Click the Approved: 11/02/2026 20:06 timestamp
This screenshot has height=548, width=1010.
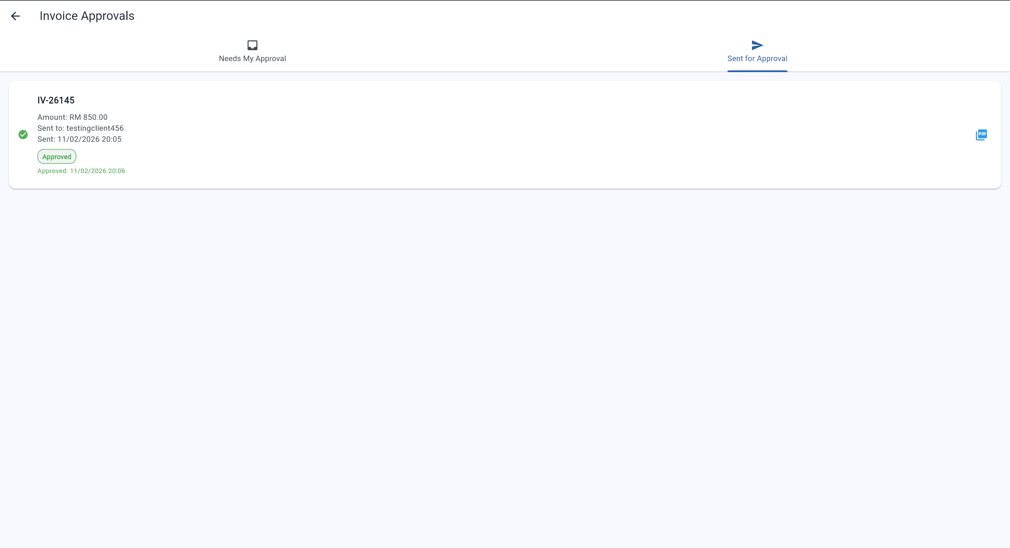[81, 171]
